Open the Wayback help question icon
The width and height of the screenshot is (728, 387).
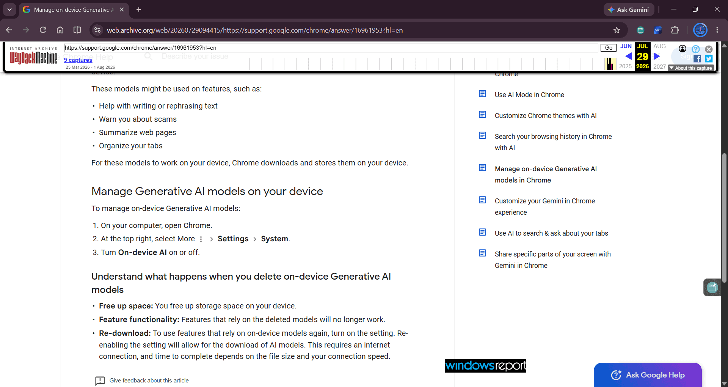696,49
